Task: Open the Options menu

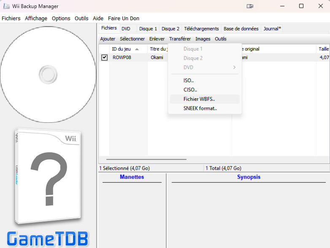Action: (61, 19)
